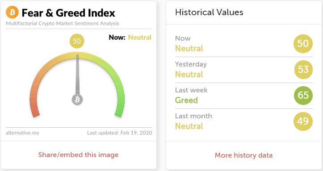Click the Last week Greed label
323x171 pixels.
[186, 100]
